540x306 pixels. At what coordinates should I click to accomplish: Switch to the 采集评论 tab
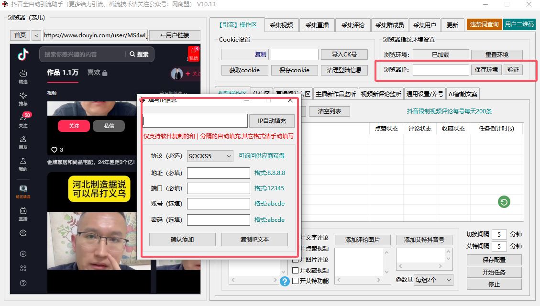click(353, 25)
